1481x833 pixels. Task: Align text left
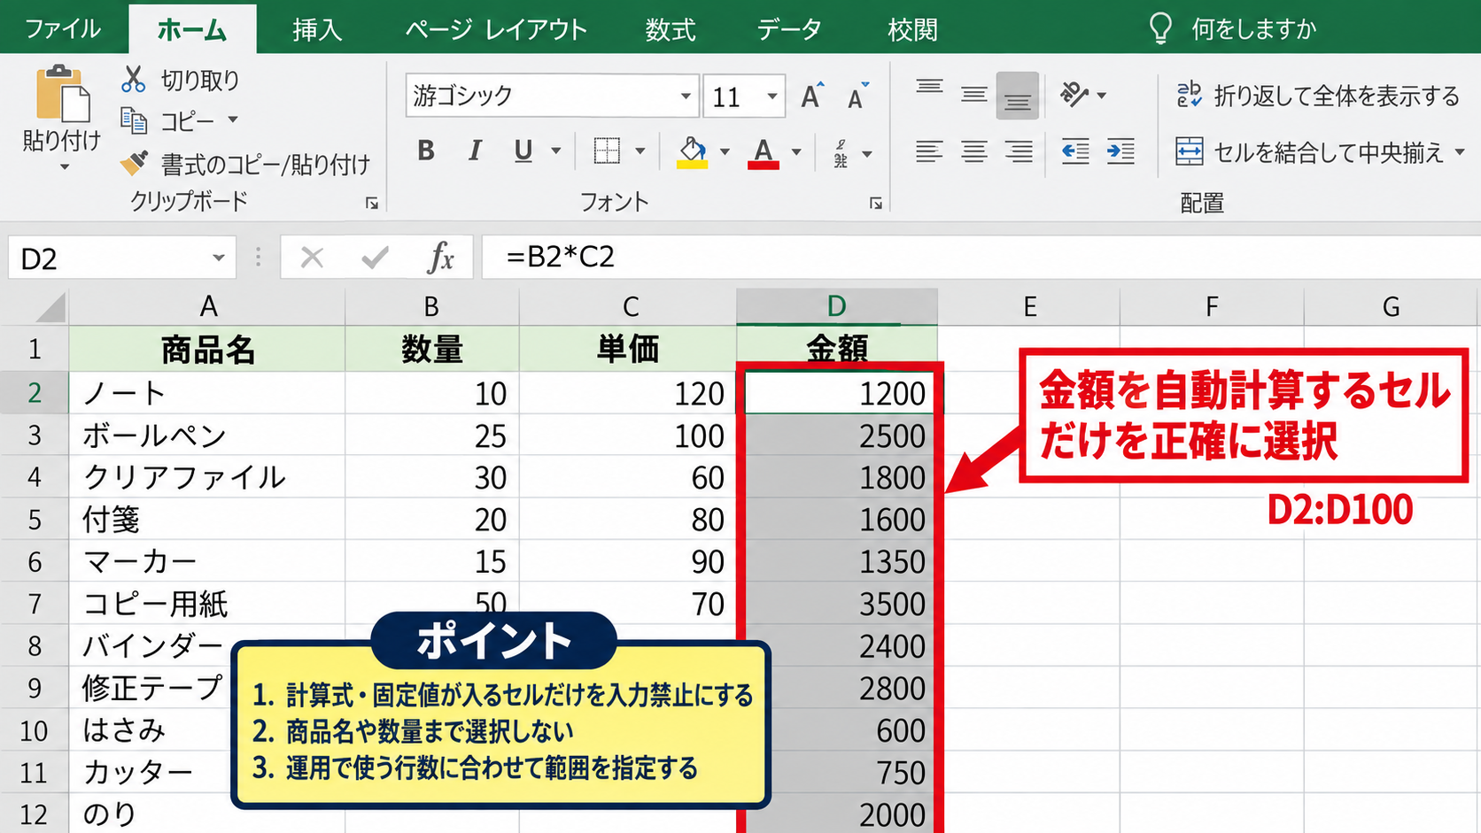(929, 152)
